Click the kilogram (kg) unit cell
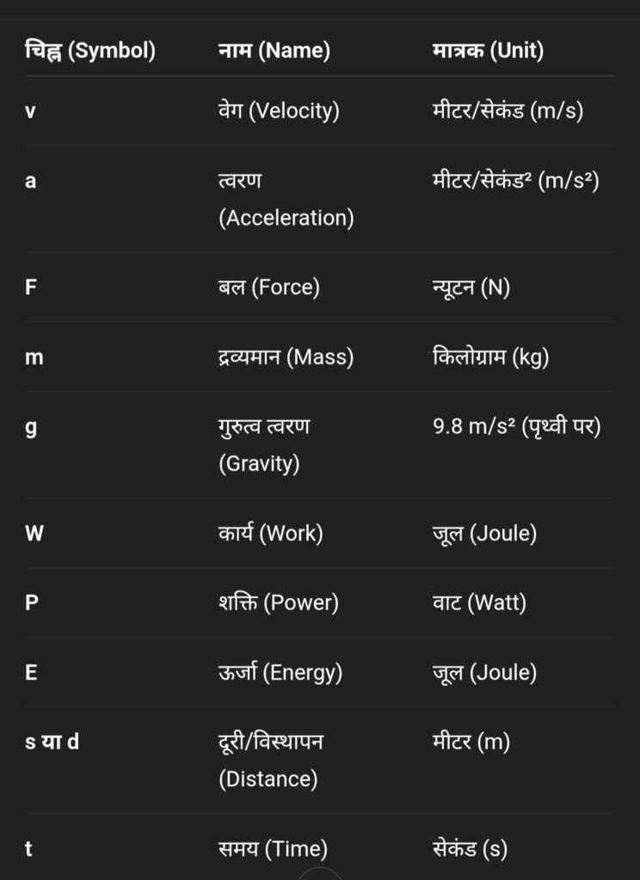This screenshot has height=880, width=640. (x=490, y=357)
